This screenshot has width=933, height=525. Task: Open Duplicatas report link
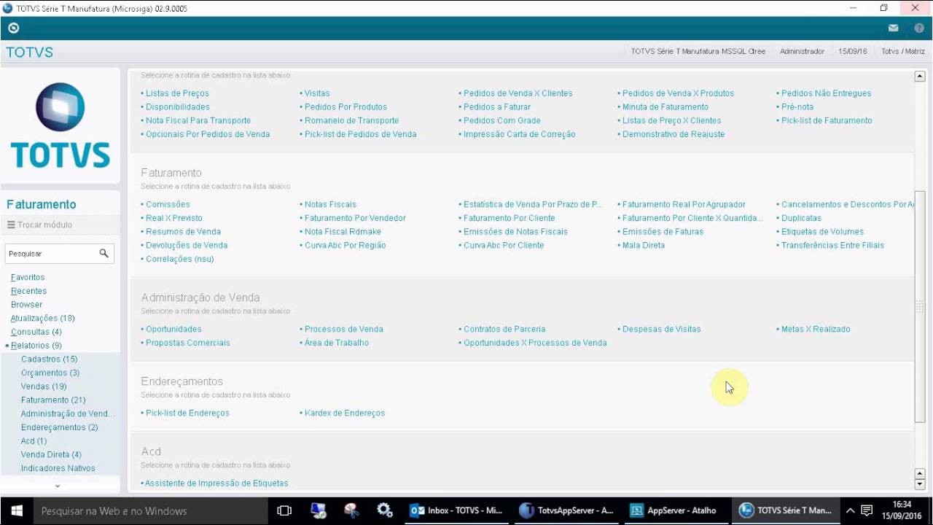coord(801,218)
